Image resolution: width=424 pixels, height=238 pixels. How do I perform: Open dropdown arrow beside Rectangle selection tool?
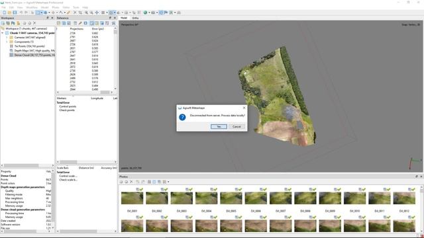coord(41,13)
